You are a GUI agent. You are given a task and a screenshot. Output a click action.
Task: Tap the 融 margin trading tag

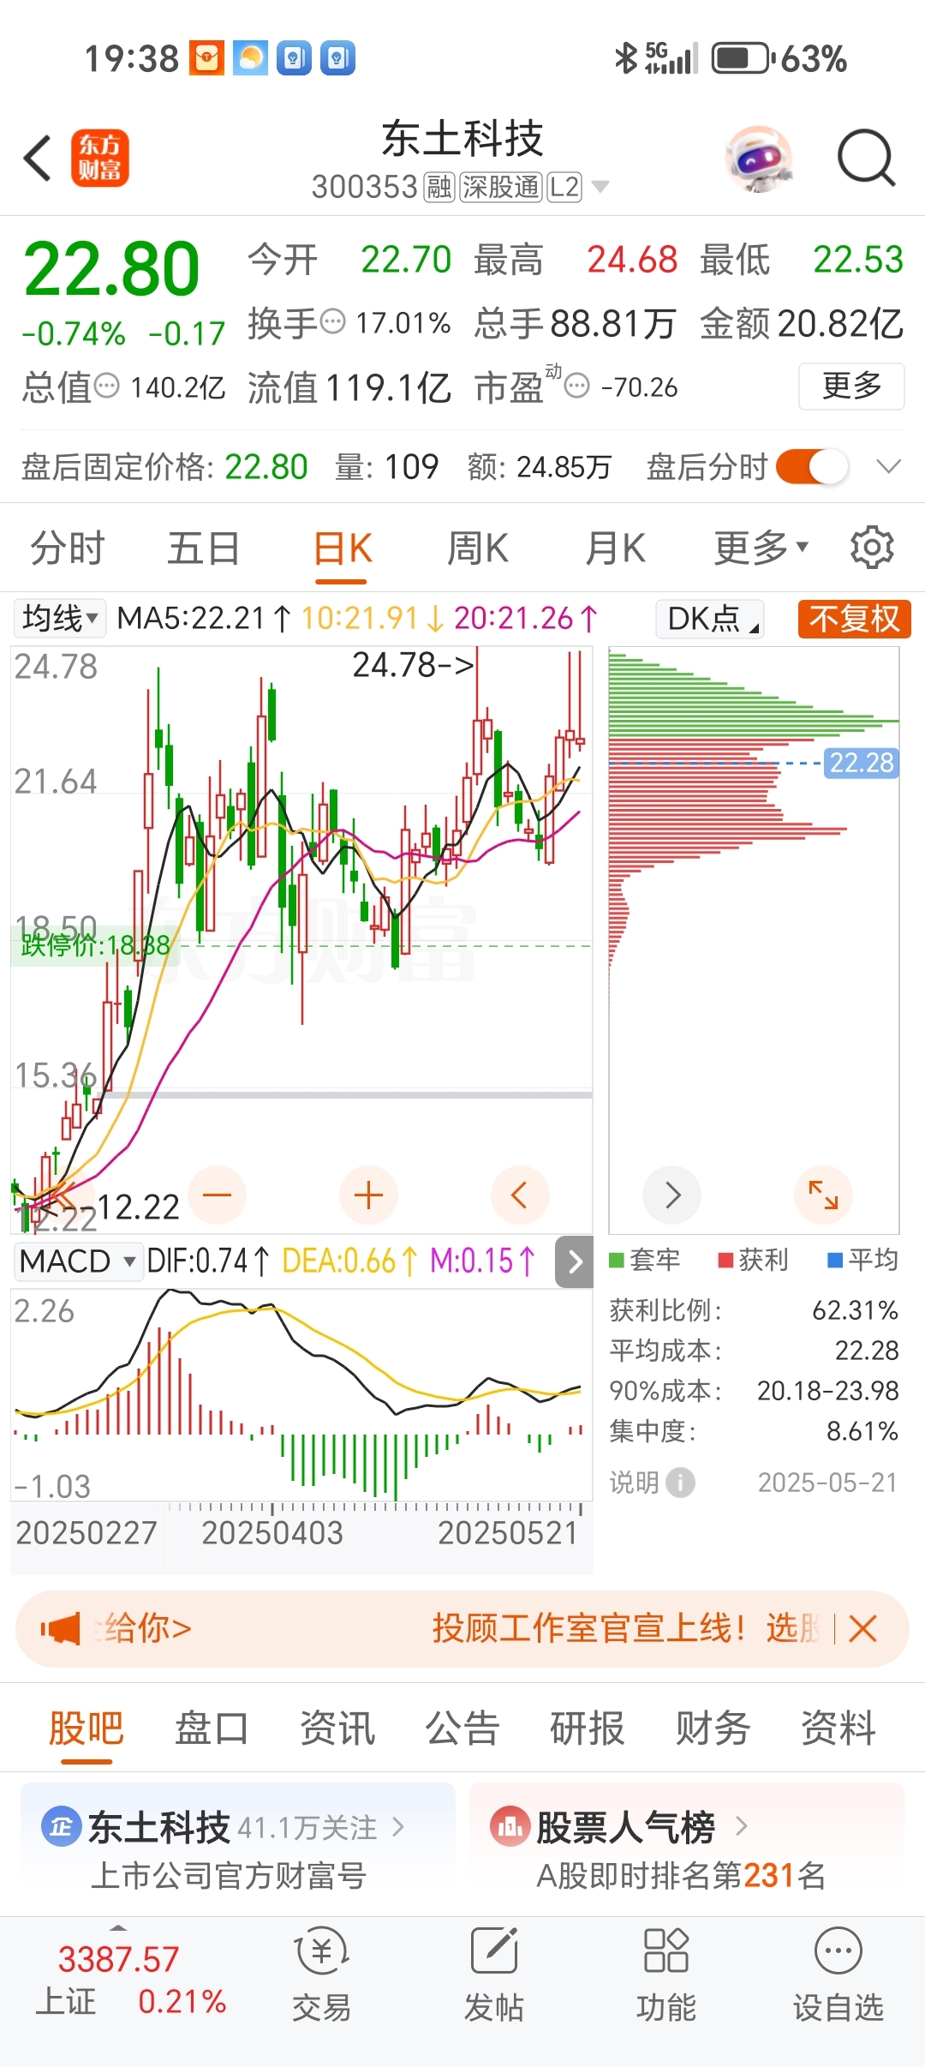pyautogui.click(x=439, y=187)
